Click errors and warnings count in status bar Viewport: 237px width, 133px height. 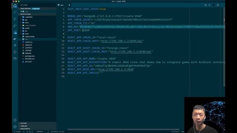pos(30,132)
